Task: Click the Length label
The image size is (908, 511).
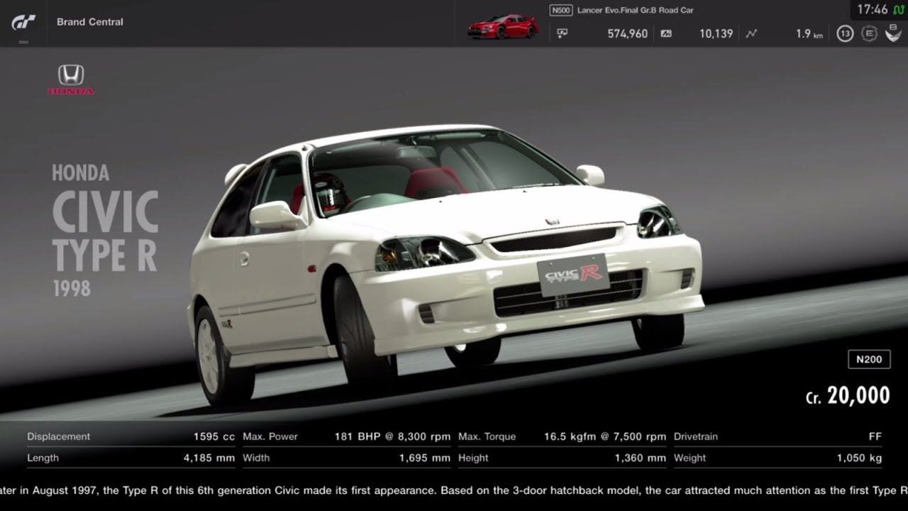Action: (x=43, y=458)
